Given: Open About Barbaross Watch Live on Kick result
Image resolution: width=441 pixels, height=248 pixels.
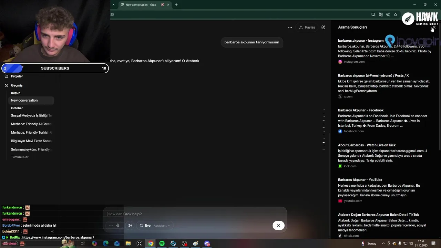Looking at the screenshot, I should pos(367,145).
